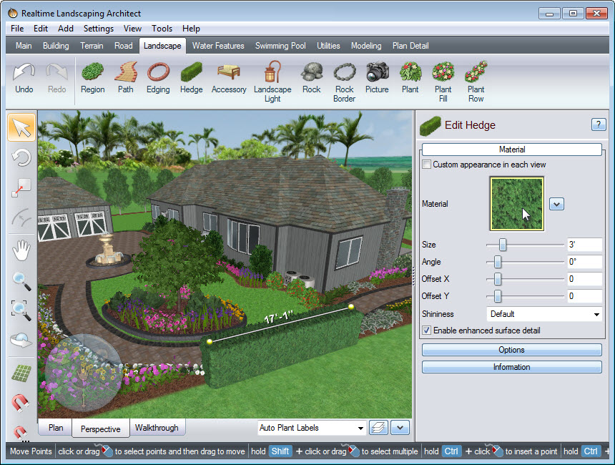Select the move points tool
This screenshot has height=465, width=615.
(21, 187)
